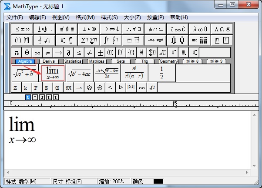Open the products and set theory templates palette

point(178,40)
